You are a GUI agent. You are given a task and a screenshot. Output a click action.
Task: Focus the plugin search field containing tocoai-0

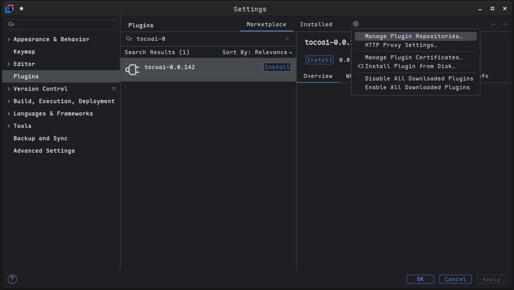pyautogui.click(x=208, y=39)
